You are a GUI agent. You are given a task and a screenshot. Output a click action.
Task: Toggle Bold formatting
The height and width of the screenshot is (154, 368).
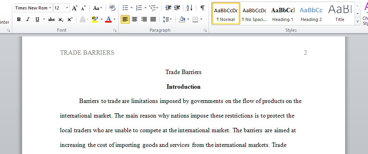point(19,19)
